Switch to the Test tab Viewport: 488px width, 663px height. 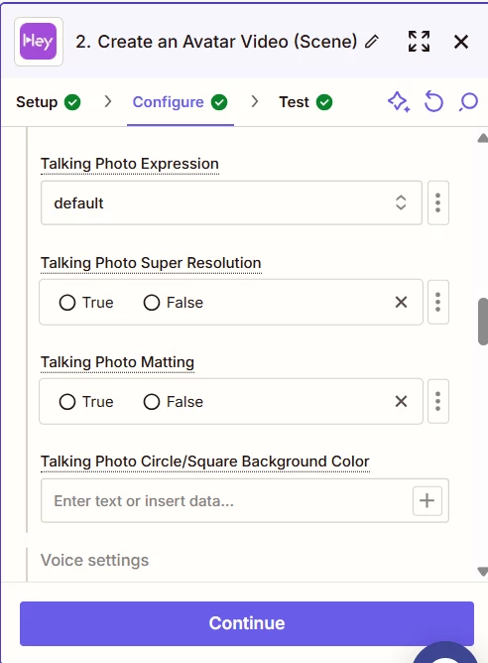[x=305, y=102]
